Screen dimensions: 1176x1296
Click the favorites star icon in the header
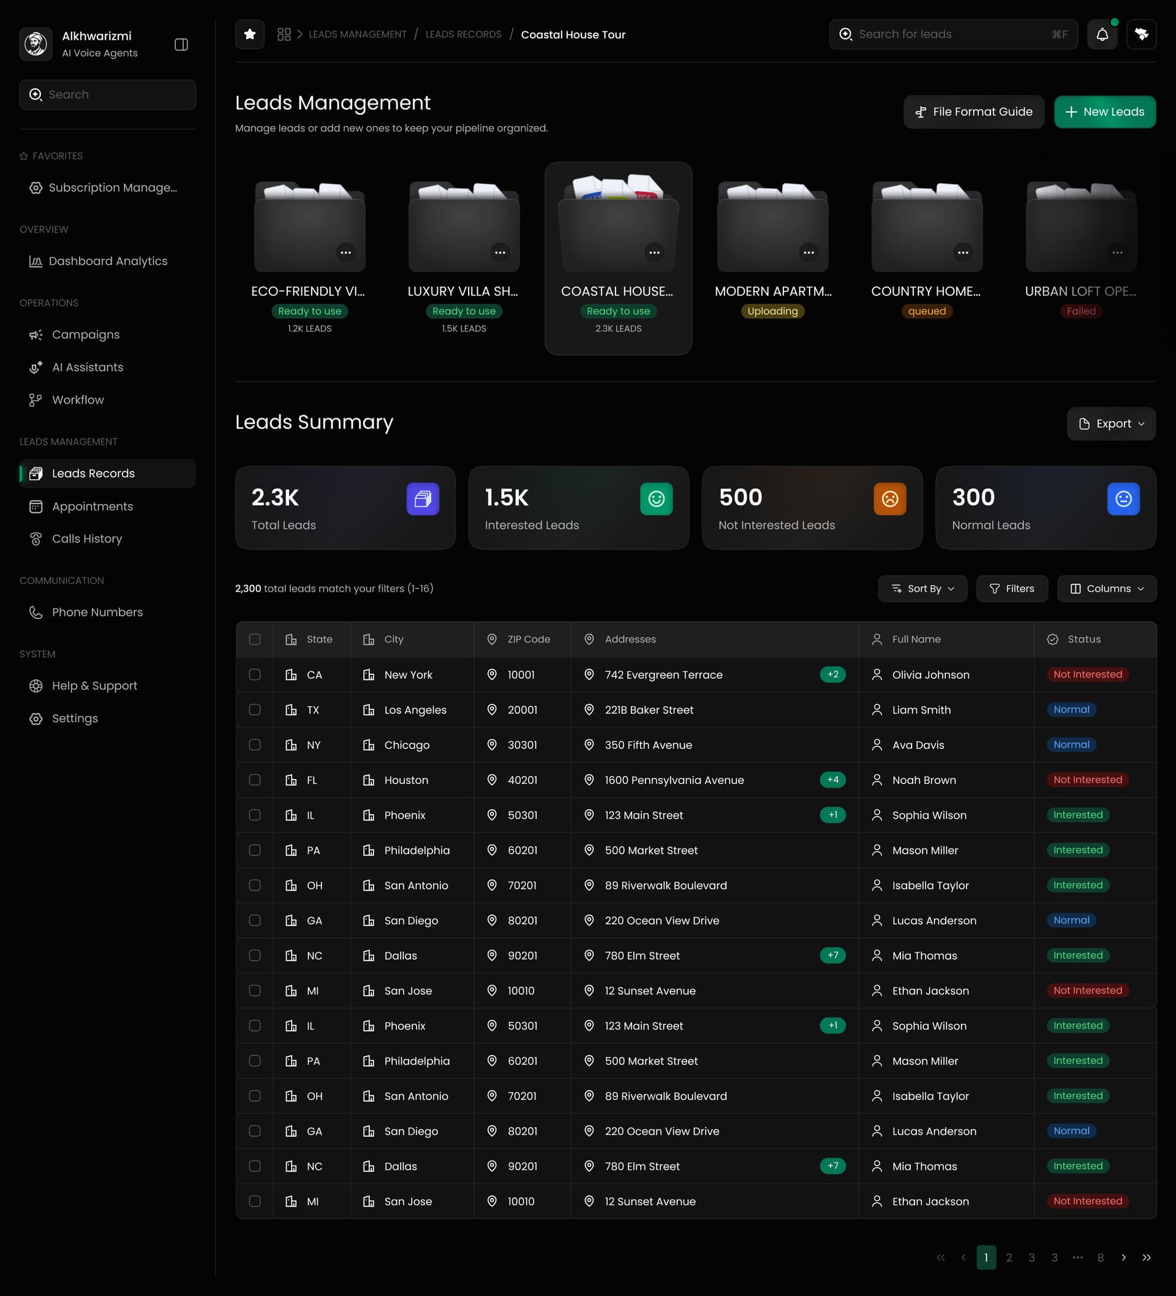[249, 34]
